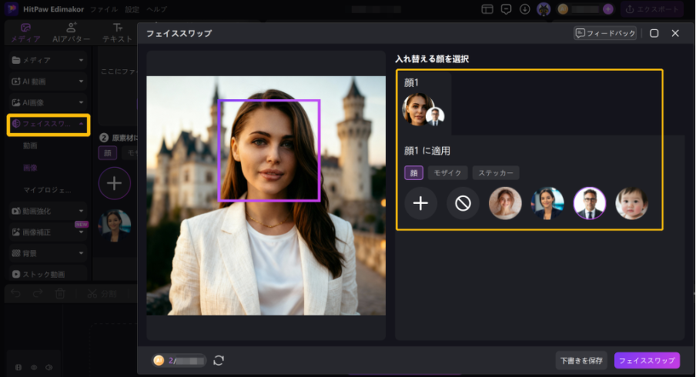696x377 pixels.
Task: Open the AIアバター tab
Action: [x=71, y=32]
